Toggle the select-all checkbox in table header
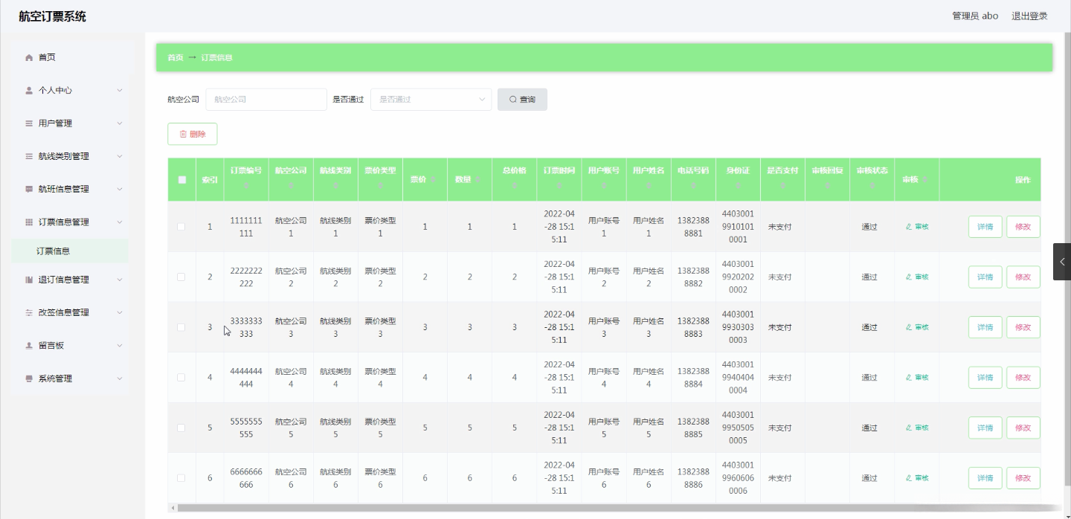 click(x=182, y=179)
